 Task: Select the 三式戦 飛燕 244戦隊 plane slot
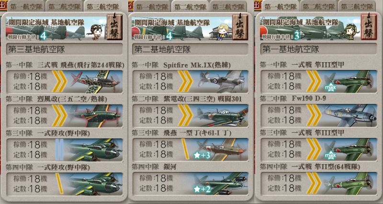(x=65, y=81)
